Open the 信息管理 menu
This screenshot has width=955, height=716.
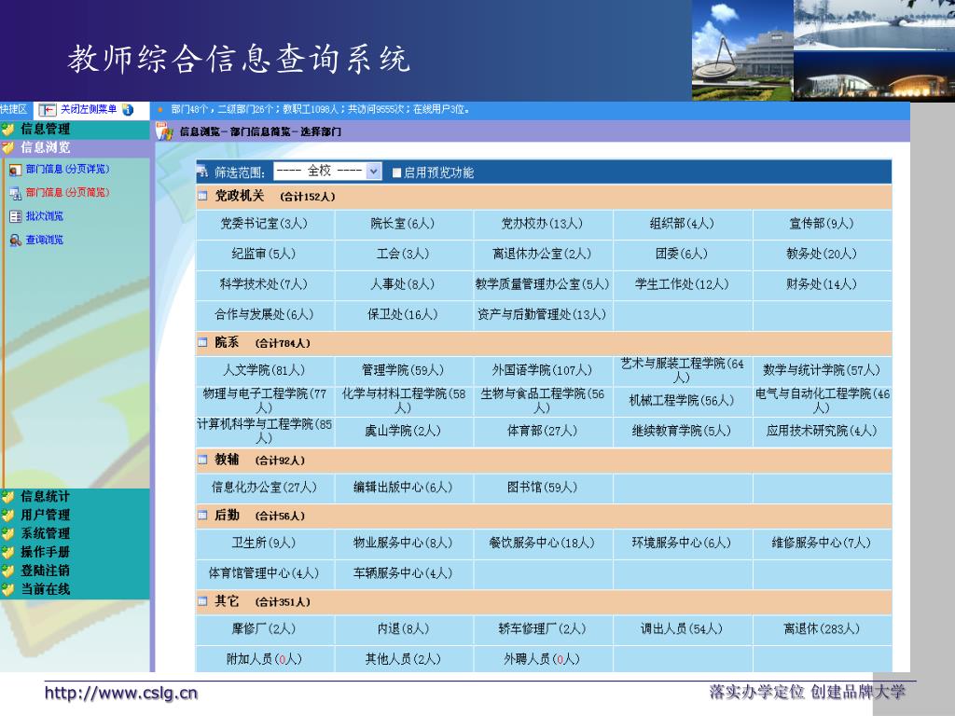[45, 129]
